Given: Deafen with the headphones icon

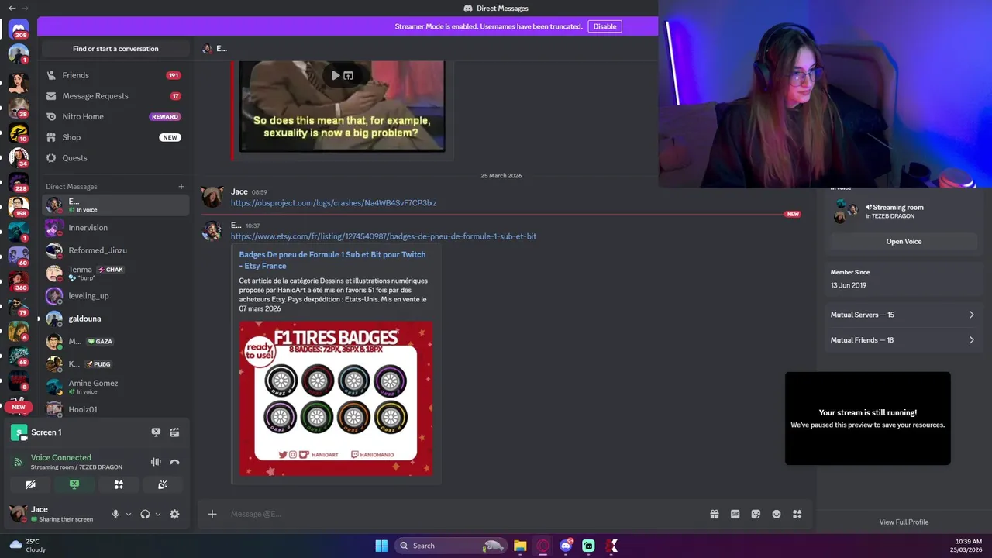Looking at the screenshot, I should point(145,514).
